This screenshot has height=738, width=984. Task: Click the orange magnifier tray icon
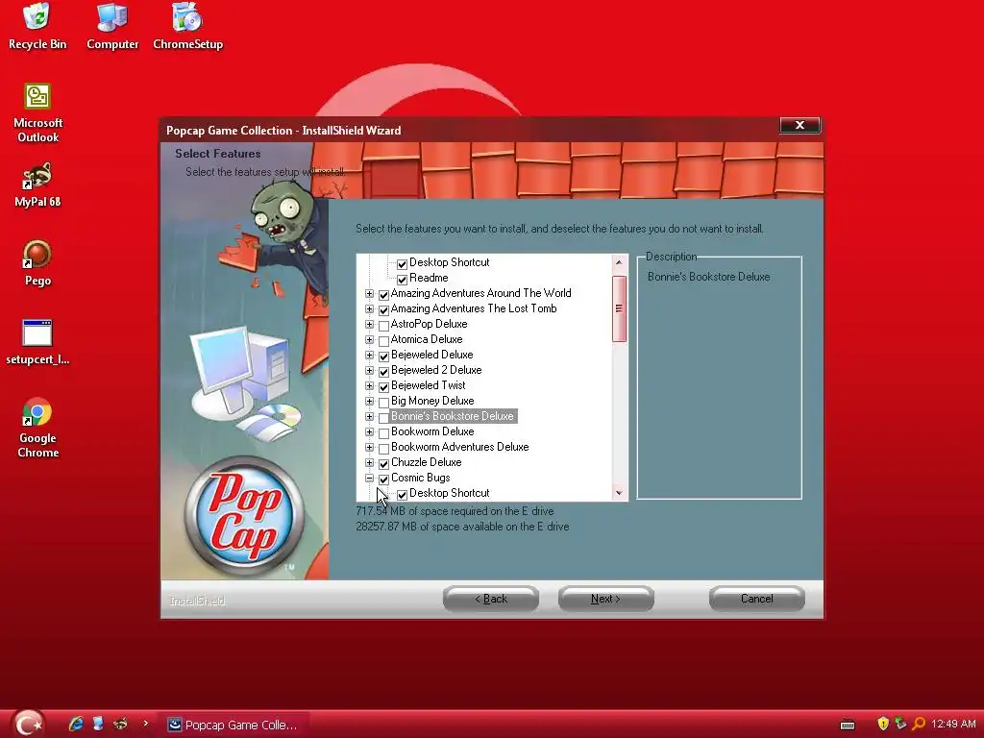click(918, 724)
